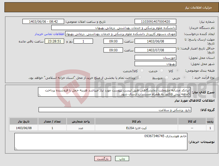Screen dimensions: 219x166
Task: Click the شهر محل تحویل field بهبهان
Action: (x=155, y=64)
